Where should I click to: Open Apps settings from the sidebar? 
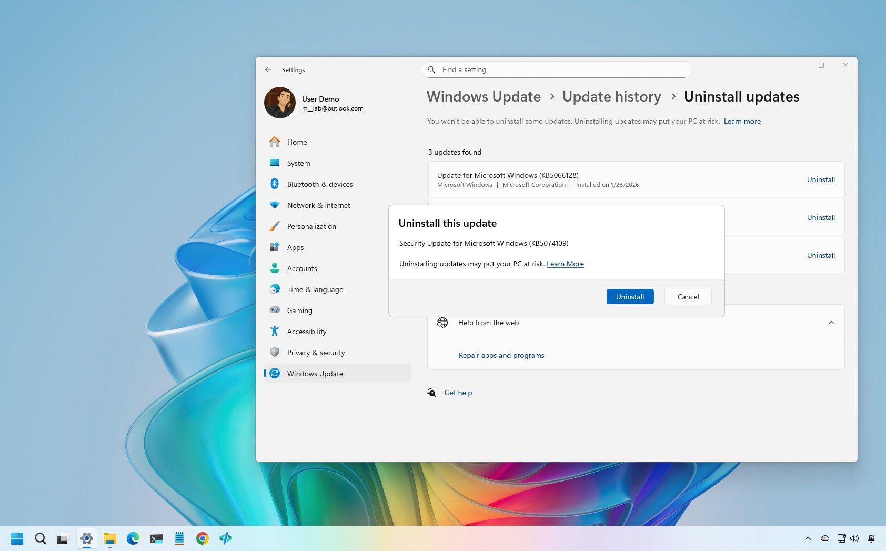click(295, 247)
